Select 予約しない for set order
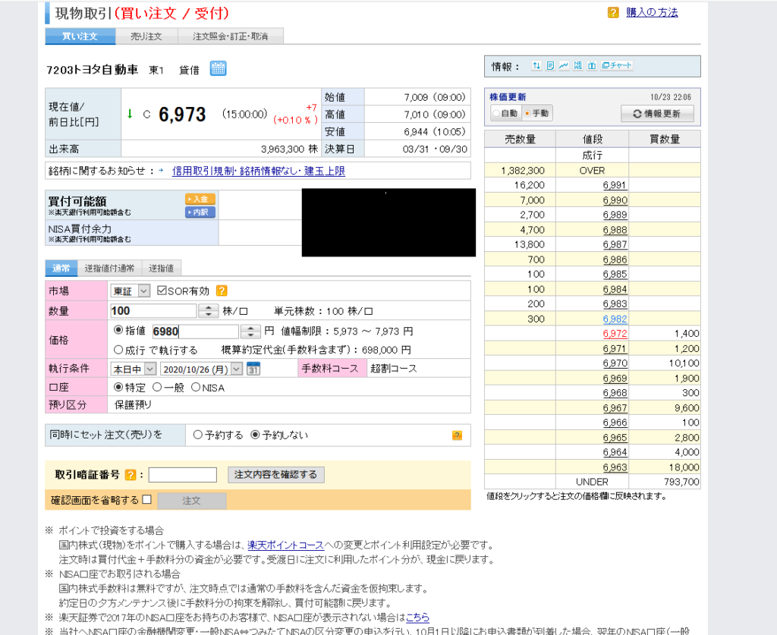Image resolution: width=777 pixels, height=635 pixels. click(255, 435)
